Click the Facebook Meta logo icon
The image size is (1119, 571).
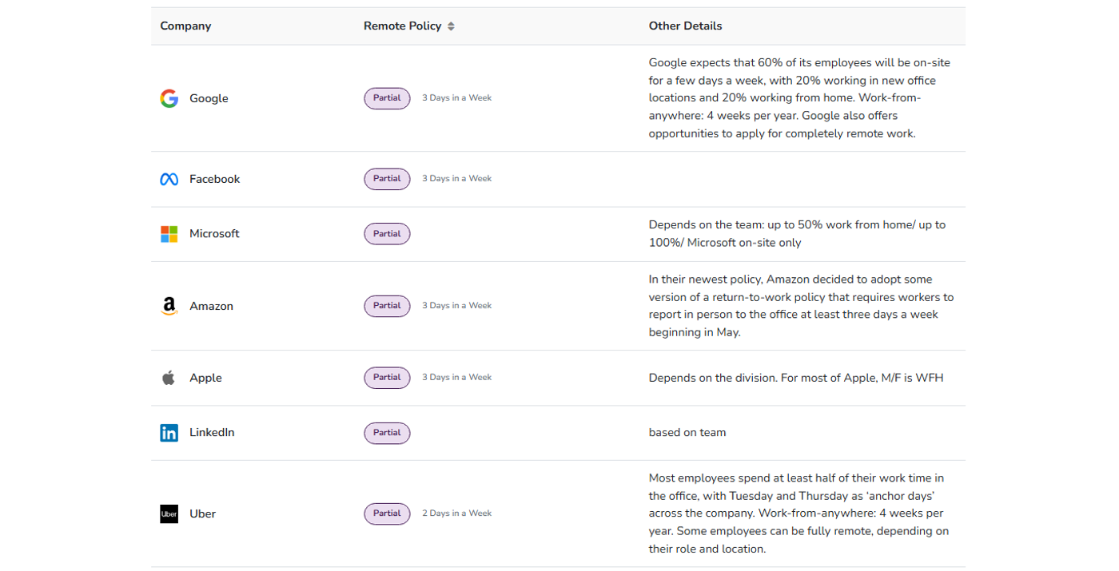[x=169, y=179]
